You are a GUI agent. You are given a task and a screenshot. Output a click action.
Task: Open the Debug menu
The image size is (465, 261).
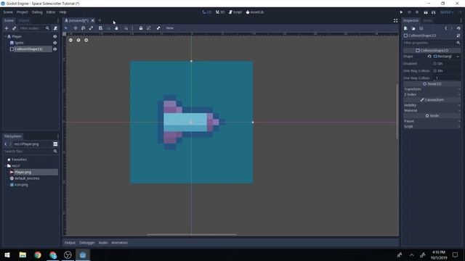pyautogui.click(x=37, y=12)
